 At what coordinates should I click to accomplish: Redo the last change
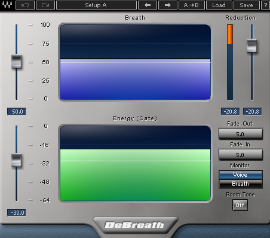point(45,5)
